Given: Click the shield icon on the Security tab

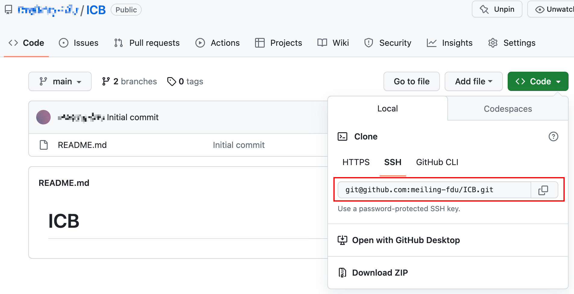Looking at the screenshot, I should (368, 43).
